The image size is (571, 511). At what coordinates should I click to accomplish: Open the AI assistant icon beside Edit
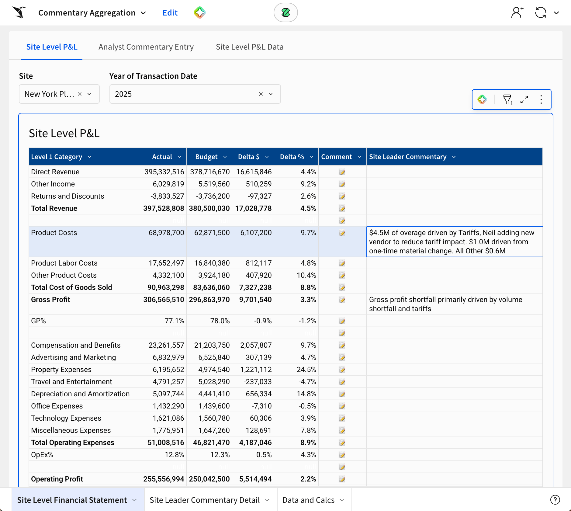point(199,12)
